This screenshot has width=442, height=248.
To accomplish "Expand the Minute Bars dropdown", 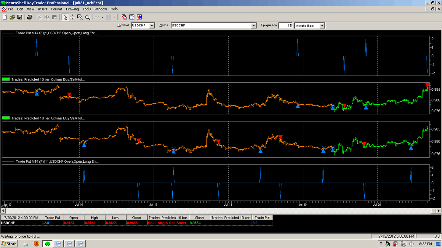I will coord(322,26).
